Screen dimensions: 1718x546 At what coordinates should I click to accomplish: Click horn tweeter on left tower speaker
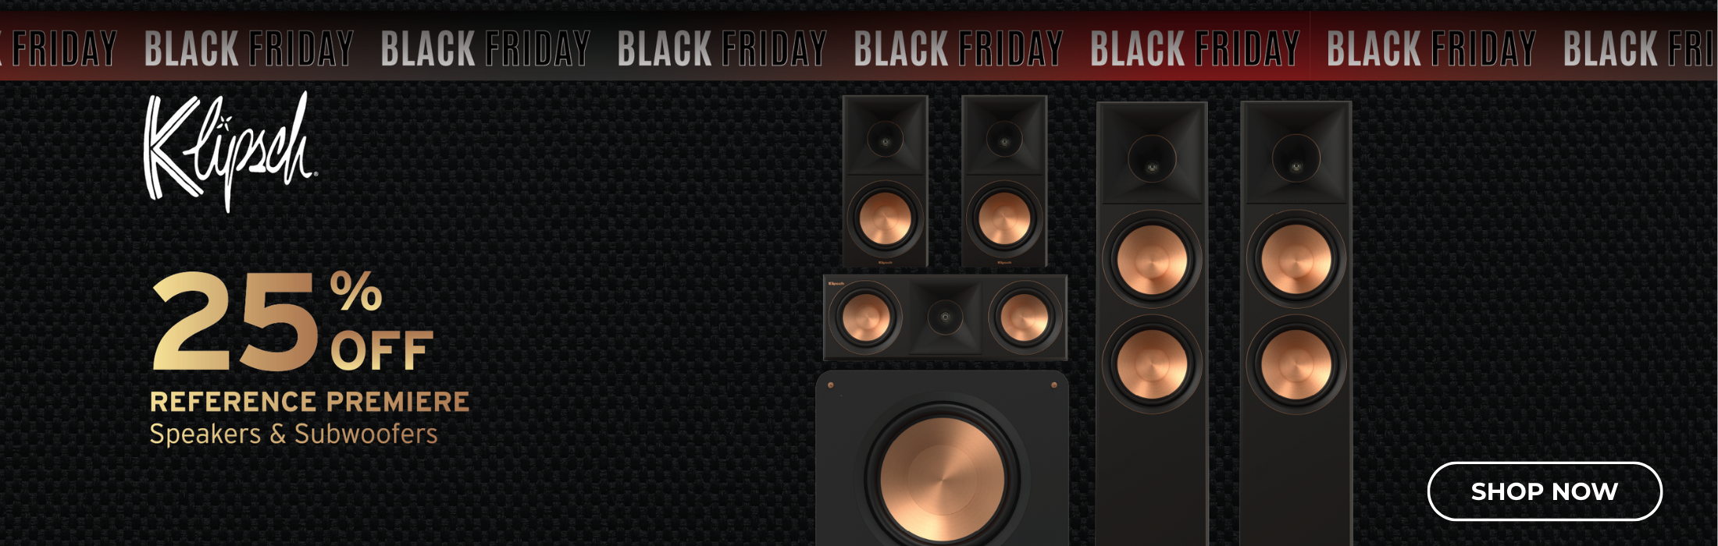coord(1152,159)
